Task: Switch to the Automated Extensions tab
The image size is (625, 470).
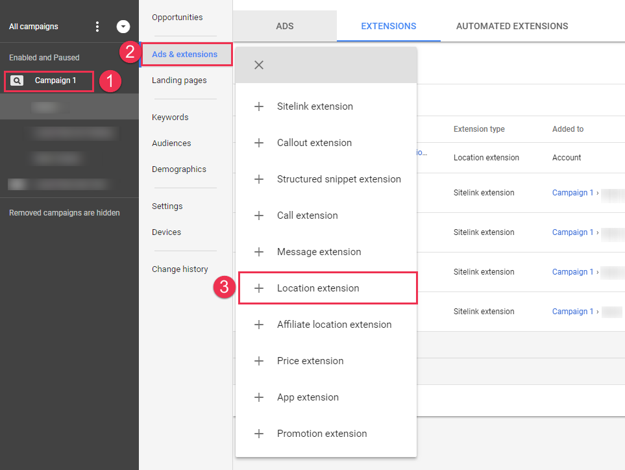Action: pos(511,27)
